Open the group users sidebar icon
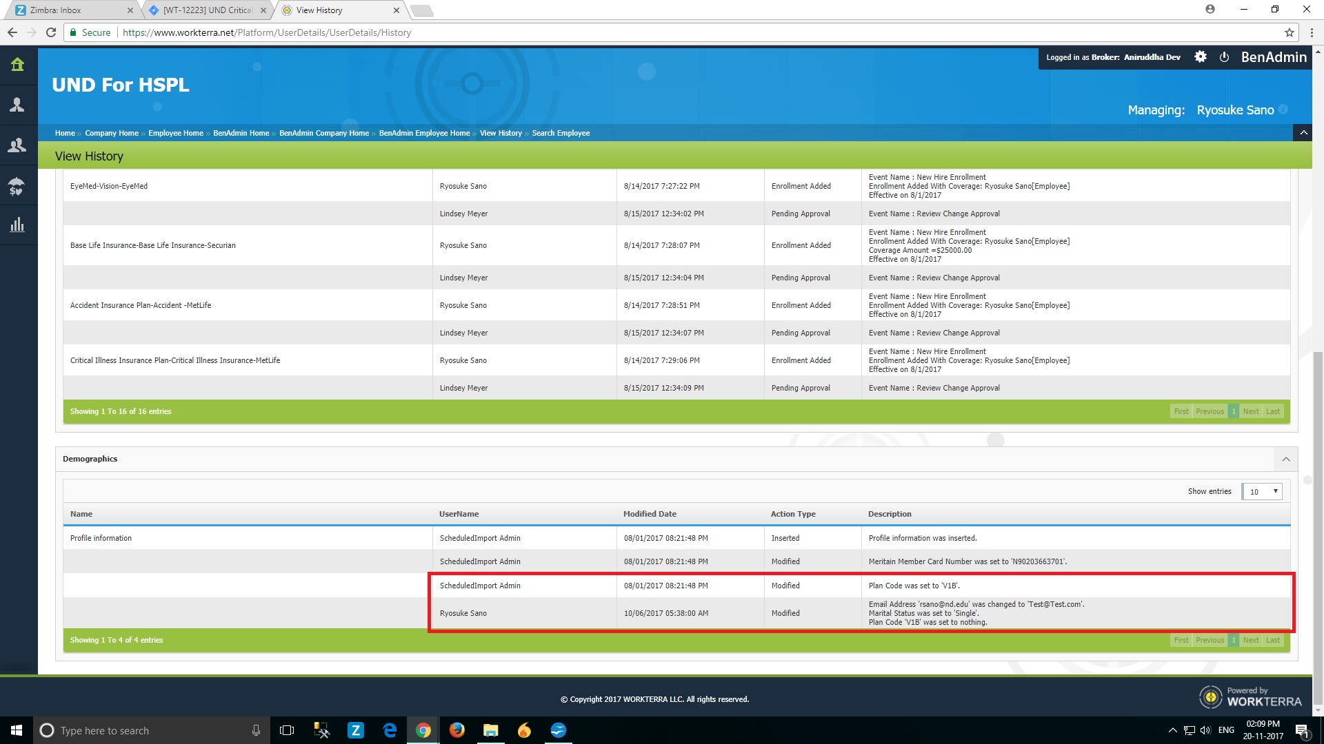This screenshot has width=1324, height=744. click(17, 145)
